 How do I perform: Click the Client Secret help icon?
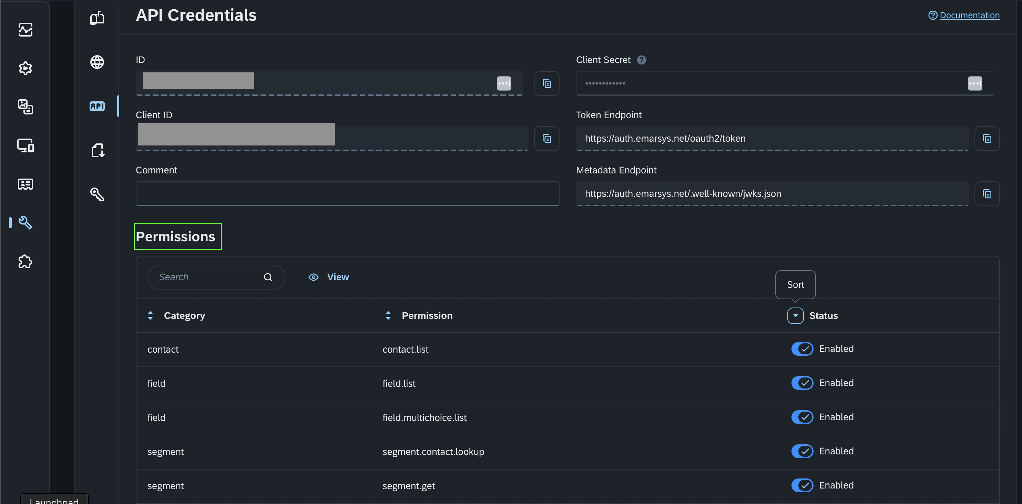click(x=641, y=60)
